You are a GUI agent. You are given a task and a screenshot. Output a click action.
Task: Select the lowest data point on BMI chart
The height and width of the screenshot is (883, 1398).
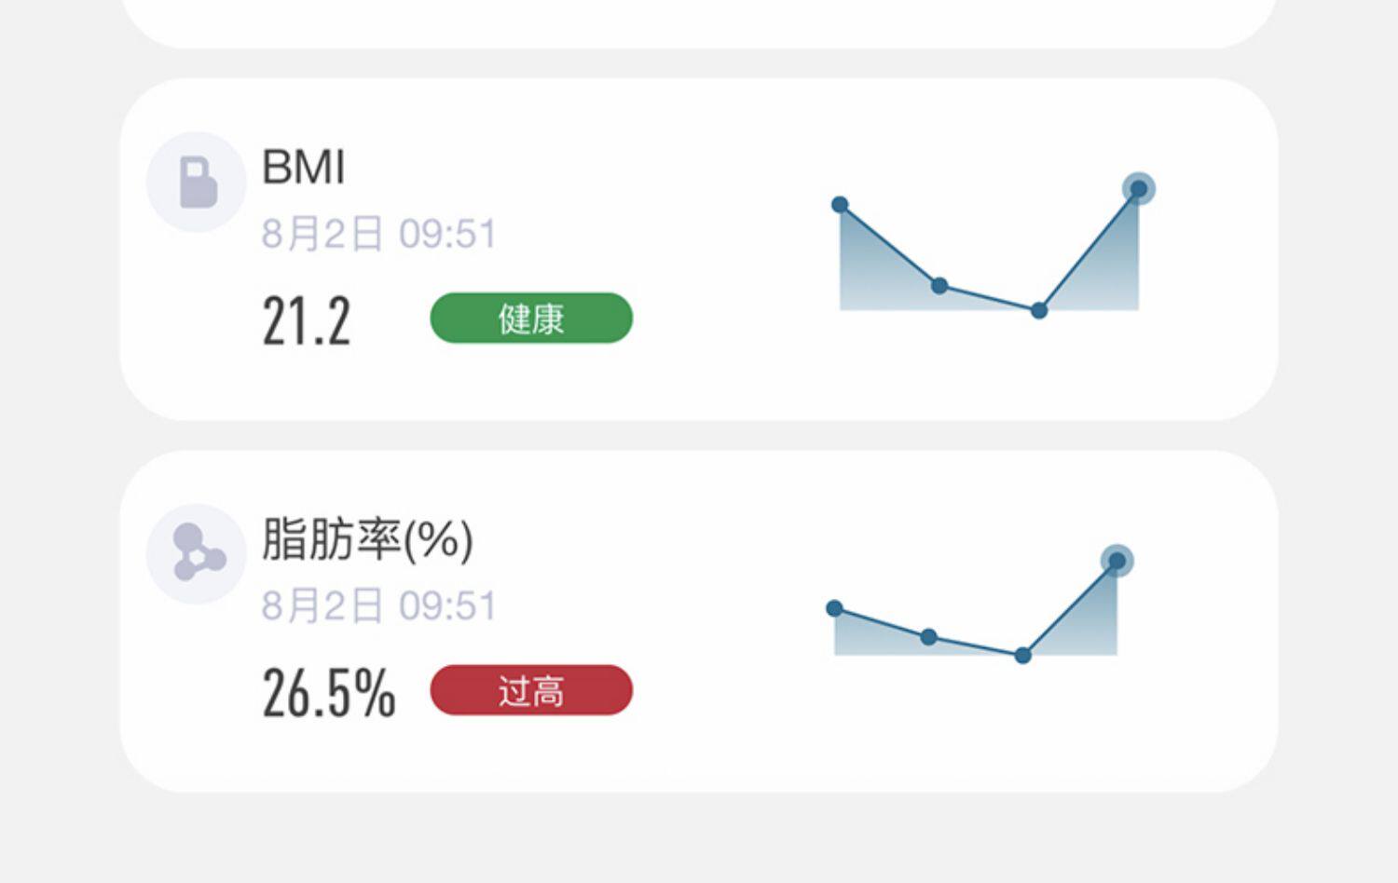pyautogui.click(x=1039, y=311)
